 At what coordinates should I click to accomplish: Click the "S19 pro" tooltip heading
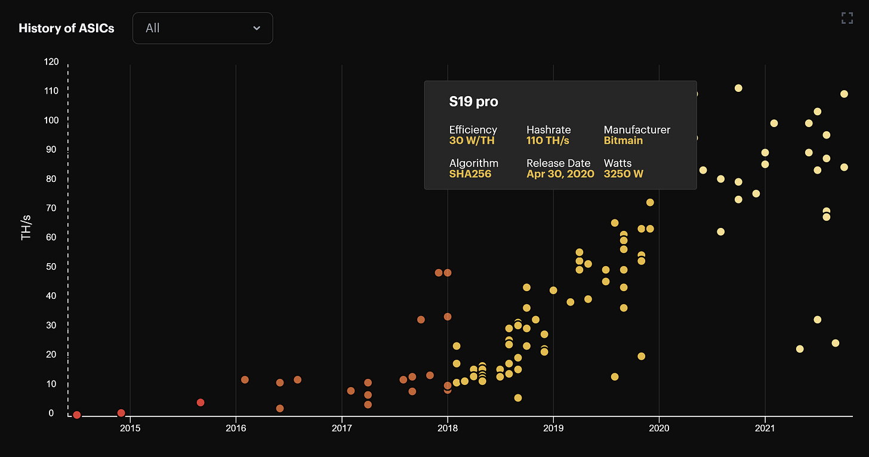(x=474, y=102)
